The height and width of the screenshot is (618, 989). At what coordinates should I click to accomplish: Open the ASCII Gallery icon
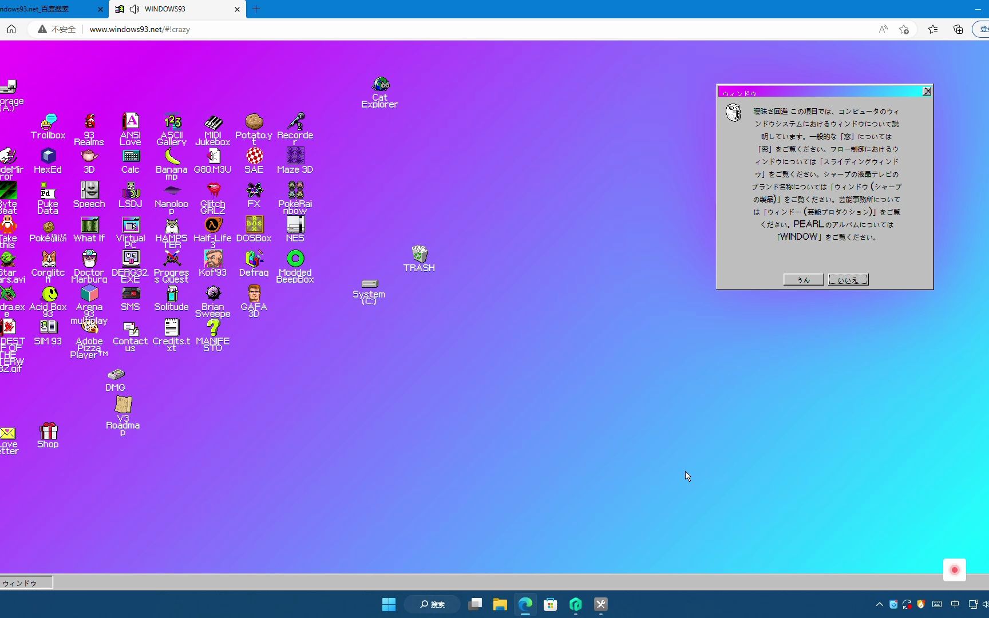click(x=172, y=129)
